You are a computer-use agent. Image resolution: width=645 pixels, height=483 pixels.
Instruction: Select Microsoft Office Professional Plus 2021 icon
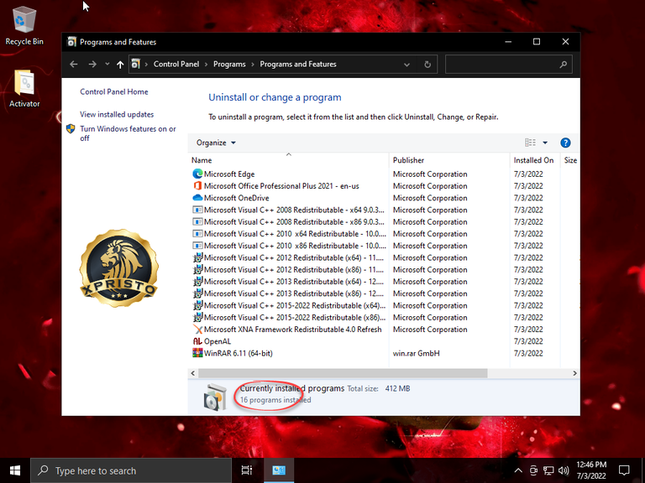click(197, 185)
